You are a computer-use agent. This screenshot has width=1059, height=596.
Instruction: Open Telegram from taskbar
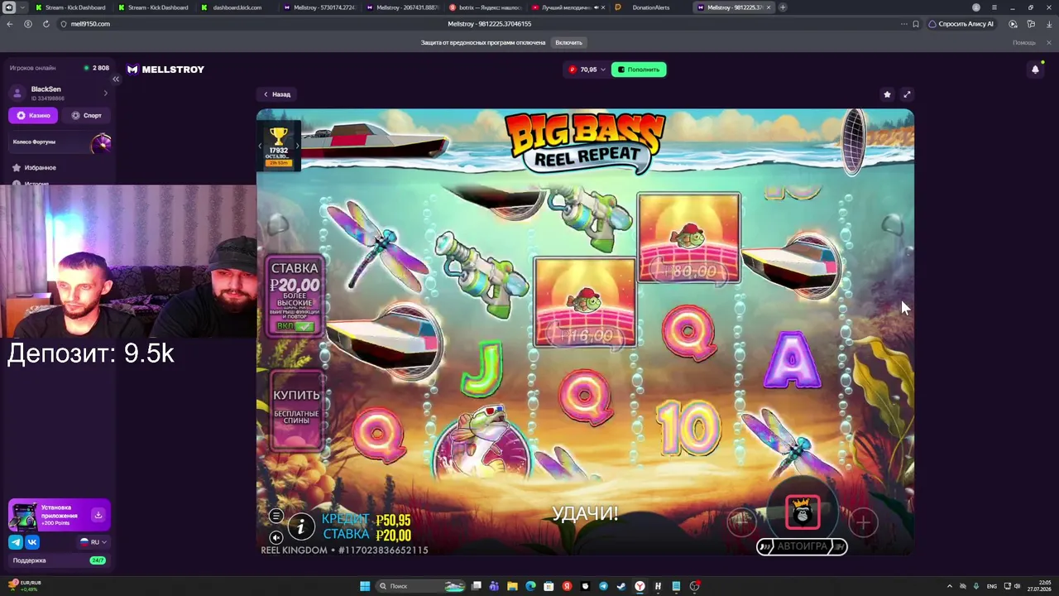tap(603, 586)
